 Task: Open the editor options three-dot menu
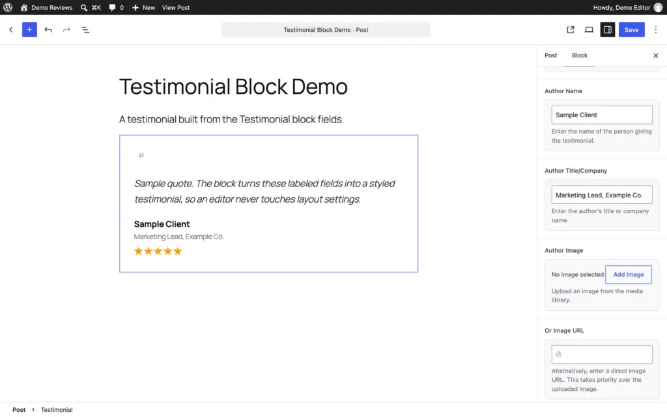[x=655, y=30]
